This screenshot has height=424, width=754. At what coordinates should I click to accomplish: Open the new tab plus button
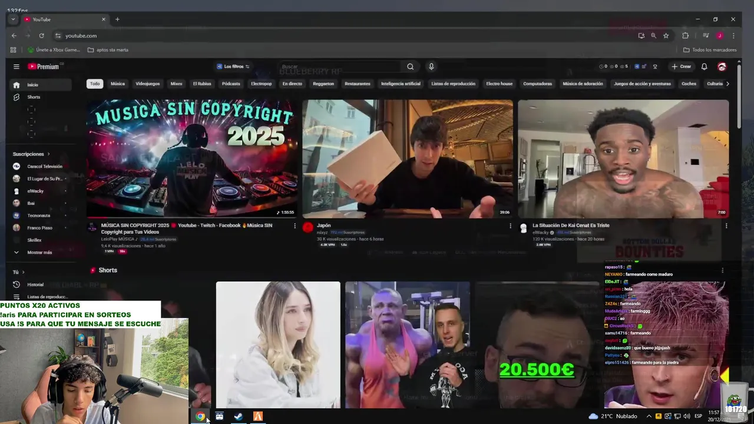click(x=117, y=19)
